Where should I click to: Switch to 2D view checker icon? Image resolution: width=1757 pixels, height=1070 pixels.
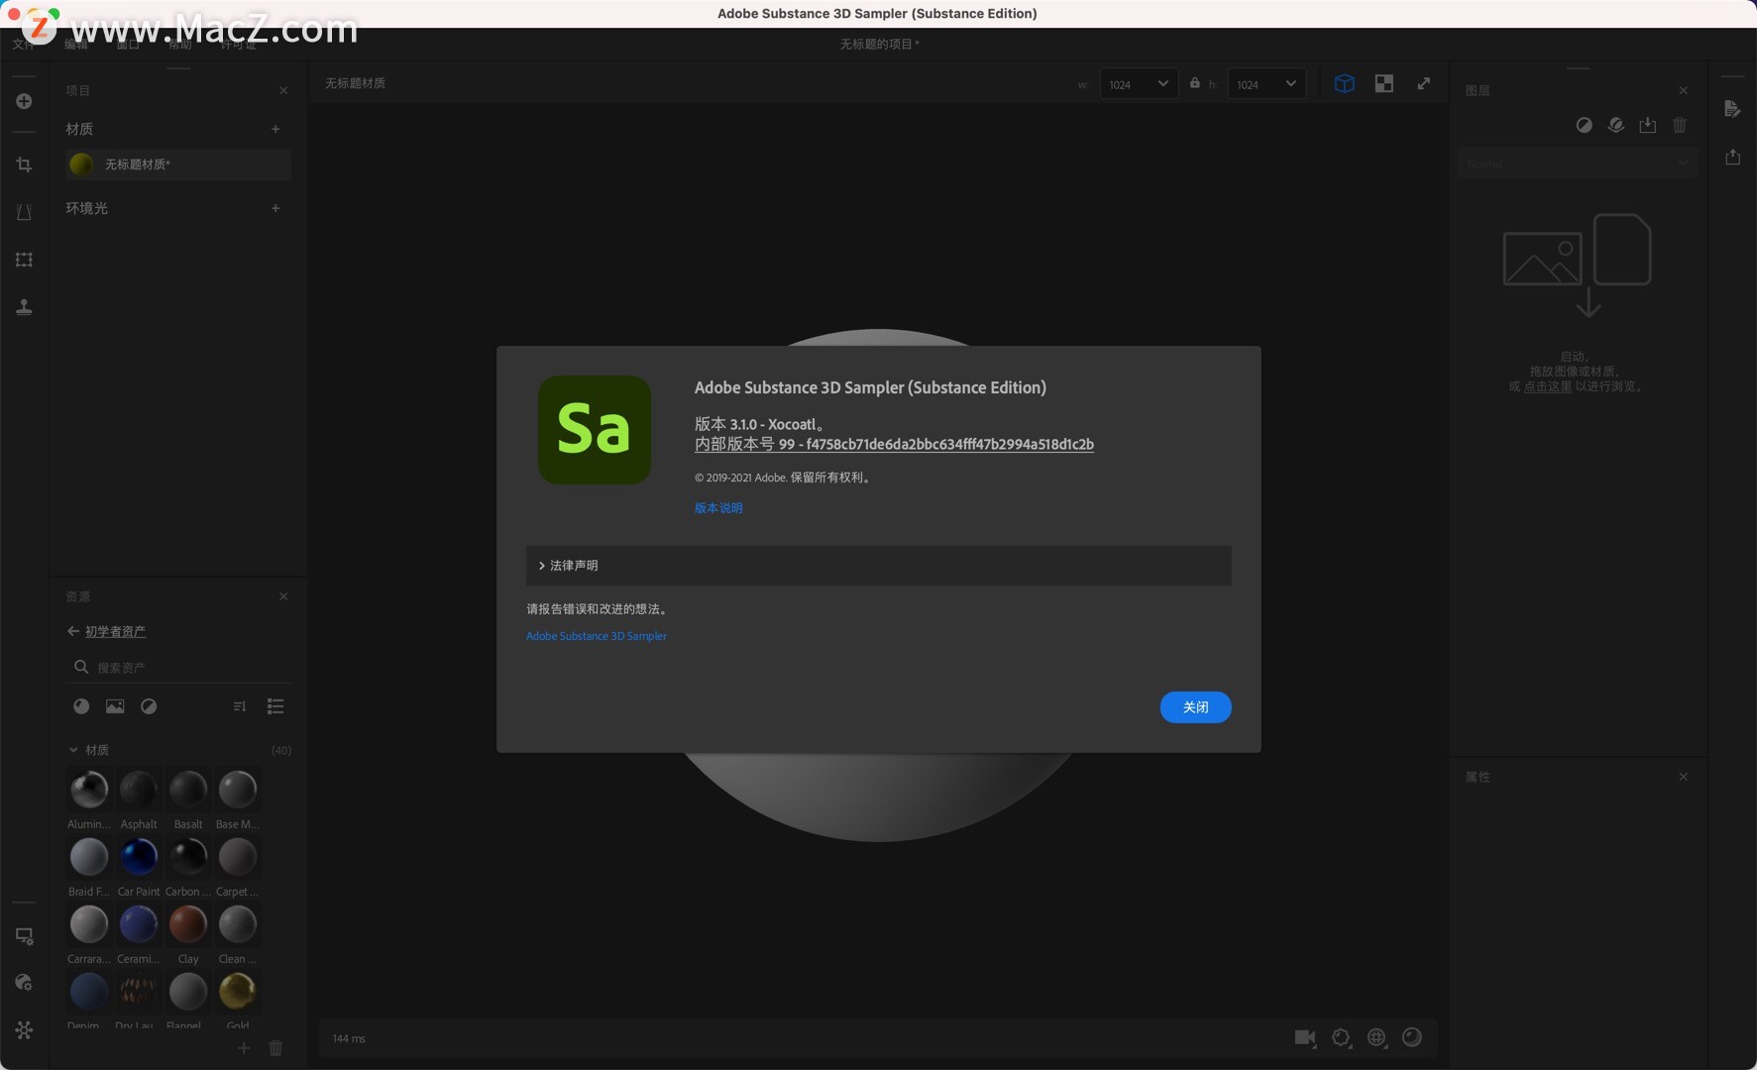1384,84
